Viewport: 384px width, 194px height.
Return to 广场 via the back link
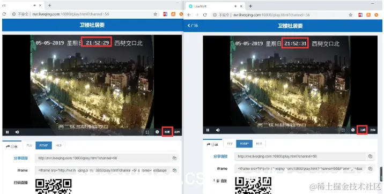193,25
